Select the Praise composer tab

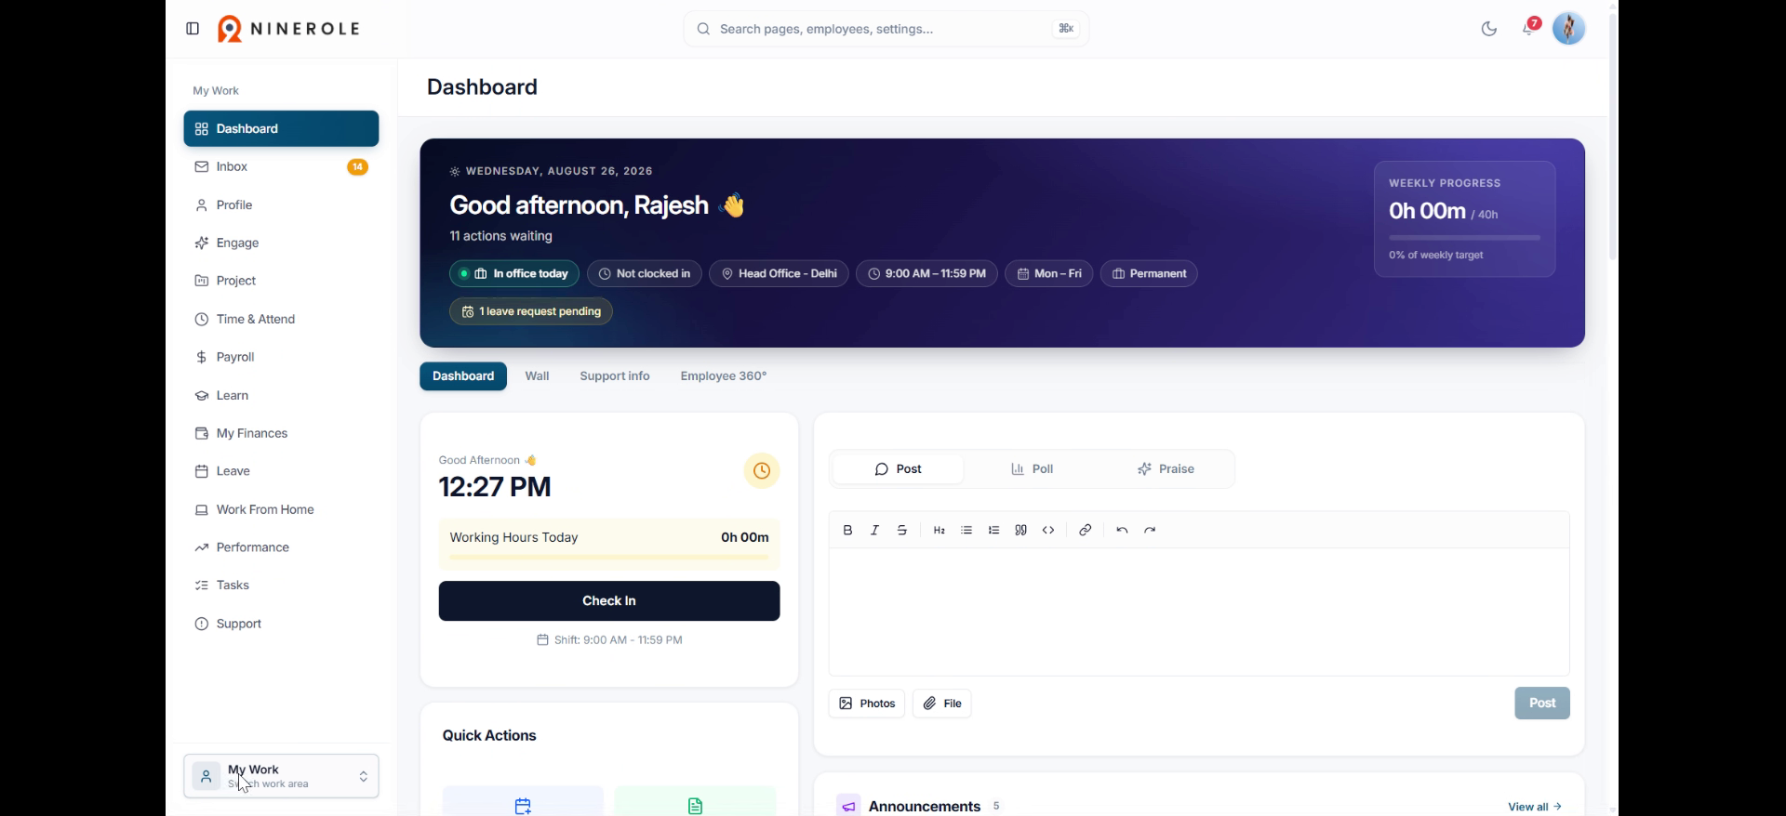coord(1166,469)
